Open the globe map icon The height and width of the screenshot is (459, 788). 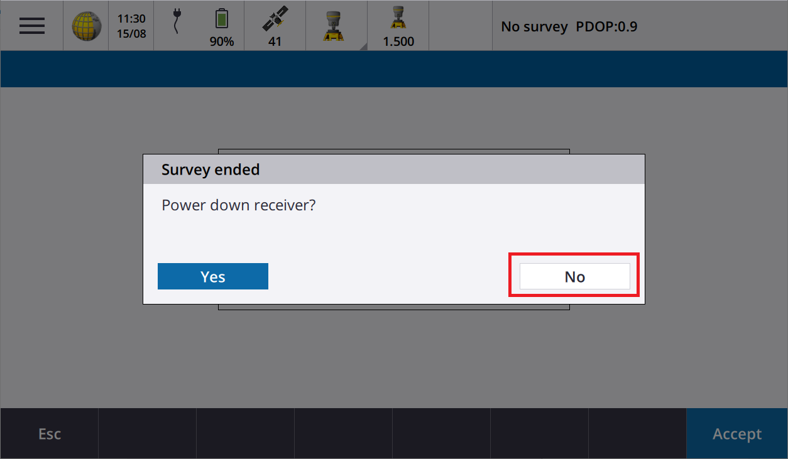pos(86,26)
